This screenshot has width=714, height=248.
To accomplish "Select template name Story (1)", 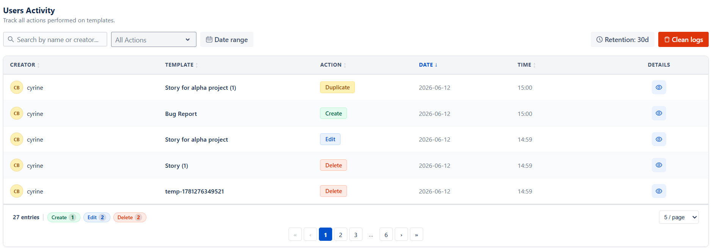I will click(176, 165).
